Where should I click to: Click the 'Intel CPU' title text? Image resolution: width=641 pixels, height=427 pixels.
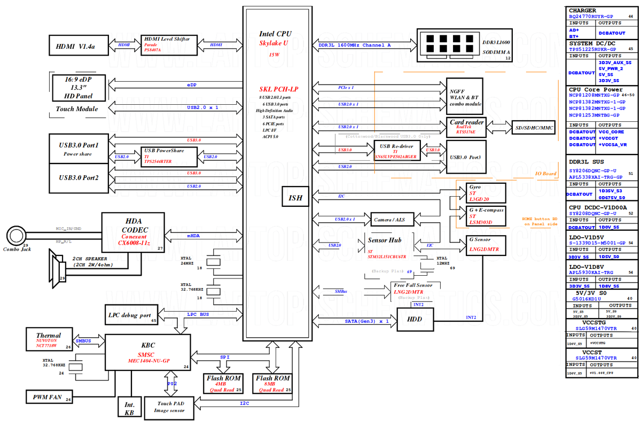pos(276,34)
